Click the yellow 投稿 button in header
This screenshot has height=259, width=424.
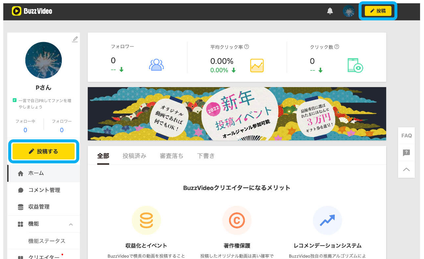pos(378,11)
